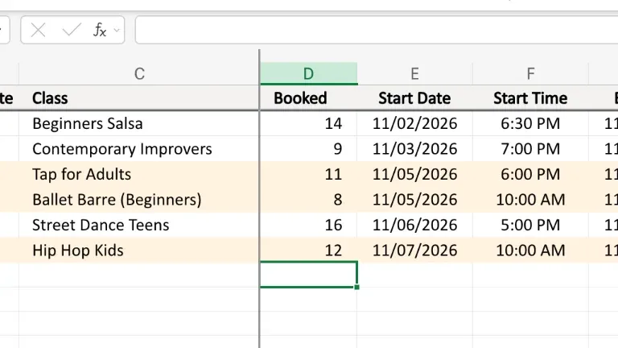The width and height of the screenshot is (618, 348).
Task: Click the empty Start Date cell below 11/07/2026
Action: 414,275
